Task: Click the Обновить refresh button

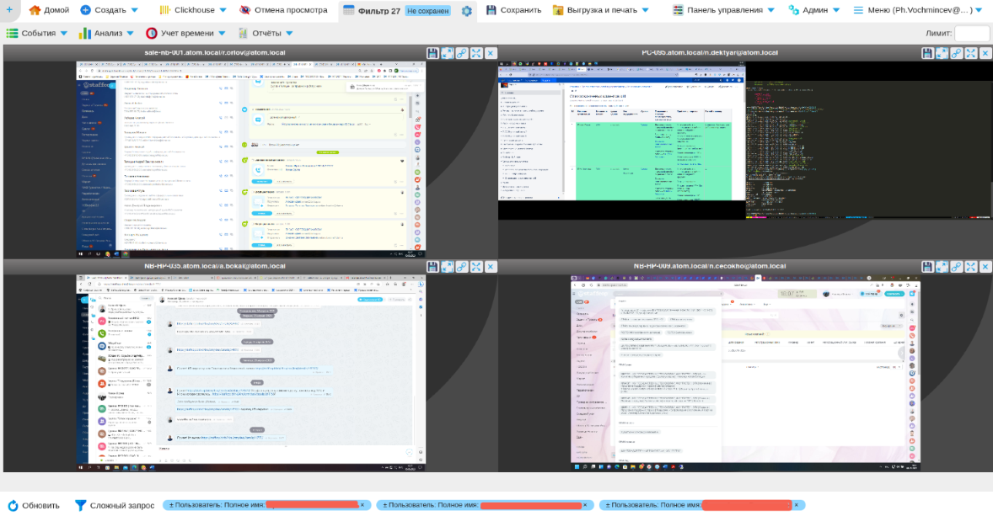Action: pos(34,505)
